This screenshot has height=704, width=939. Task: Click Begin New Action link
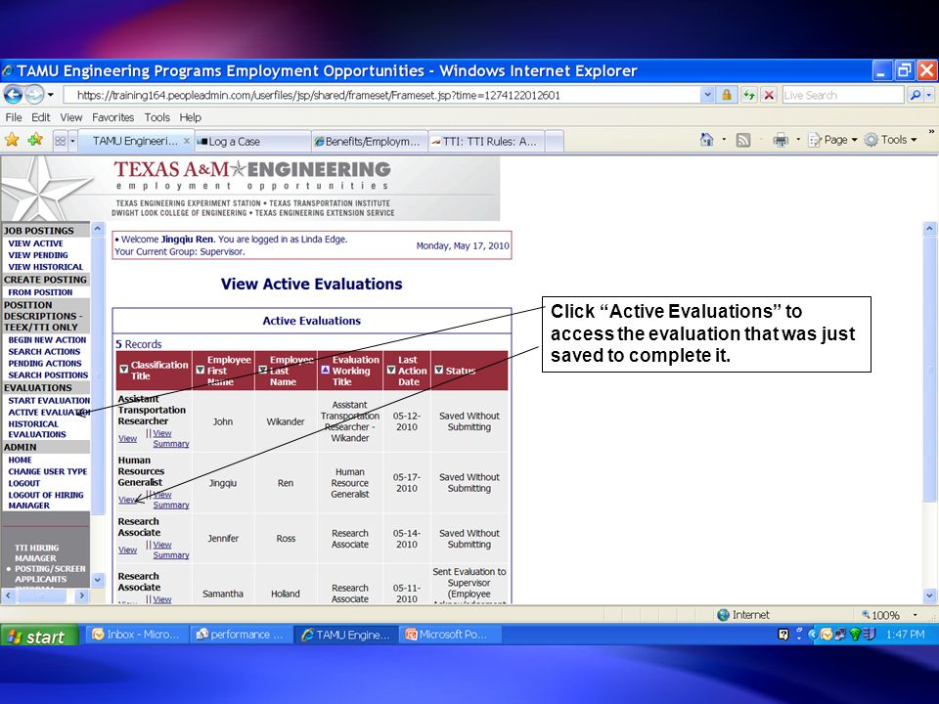[47, 339]
